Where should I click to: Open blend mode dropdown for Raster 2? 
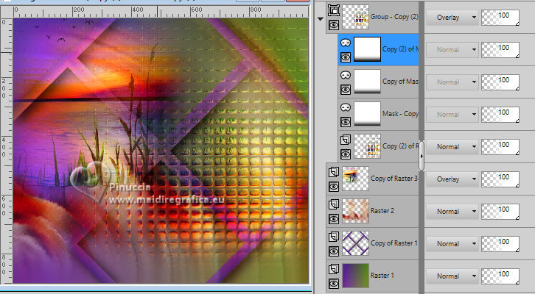coord(452,212)
